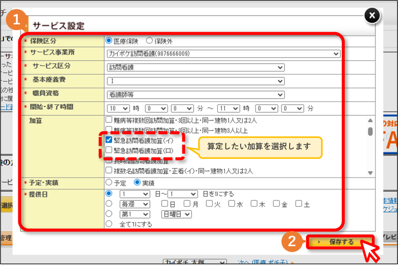The width and height of the screenshot is (398, 269).
Task: Select the 医療保険 radio button
Action: (x=109, y=41)
